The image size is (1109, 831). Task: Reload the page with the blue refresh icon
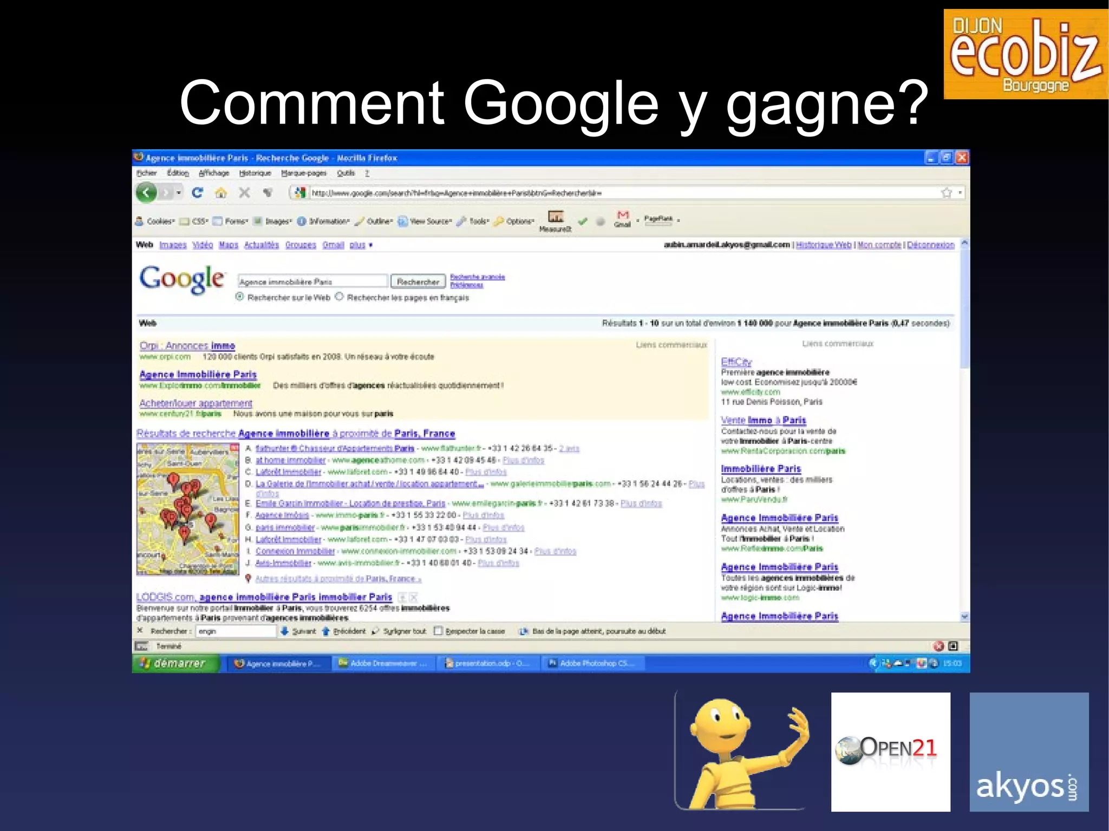coord(198,193)
